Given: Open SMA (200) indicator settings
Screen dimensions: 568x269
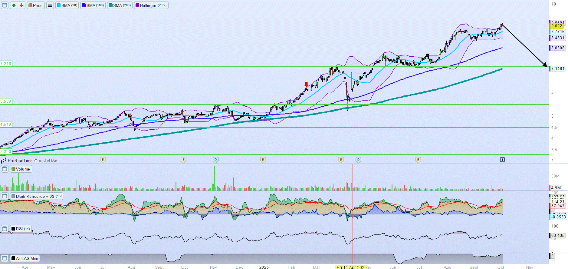Looking at the screenshot, I should pyautogui.click(x=120, y=5).
